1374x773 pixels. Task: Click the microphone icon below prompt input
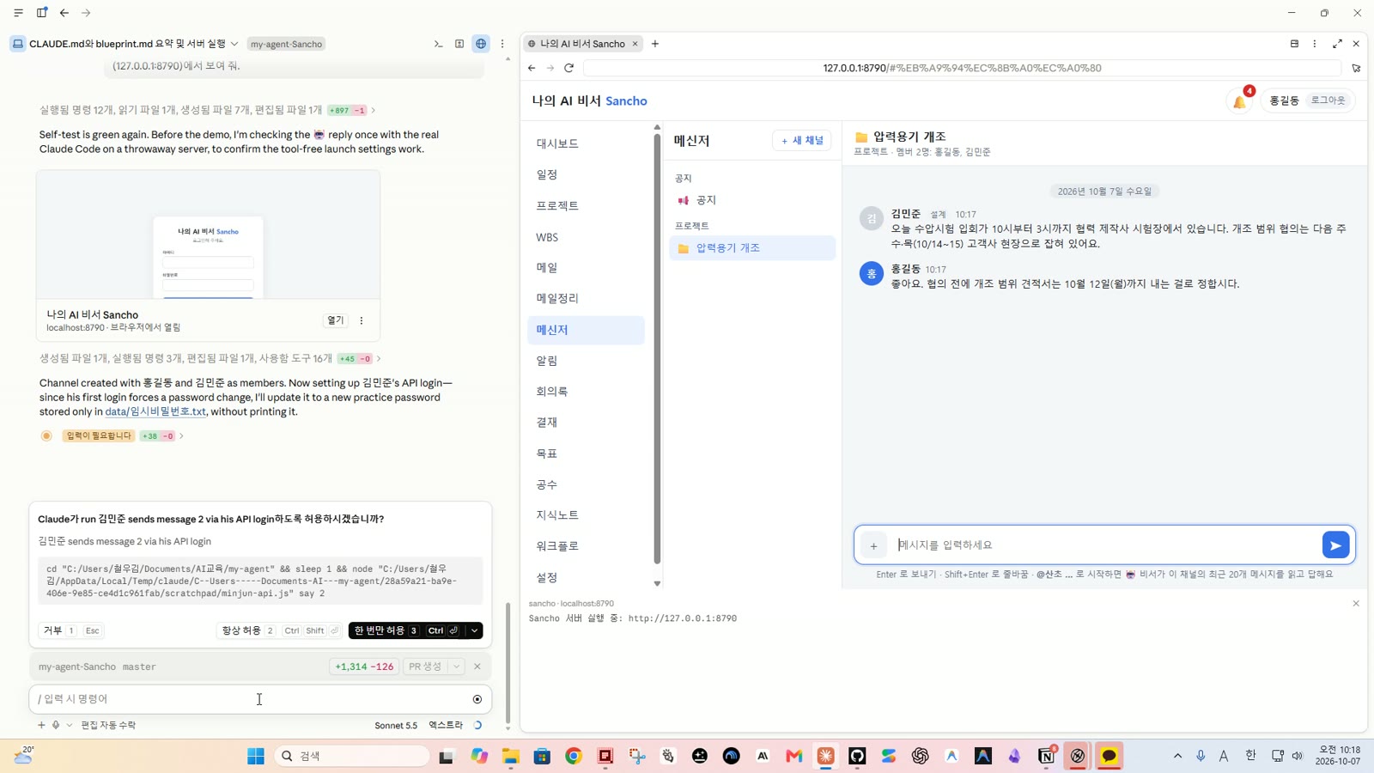click(x=56, y=725)
